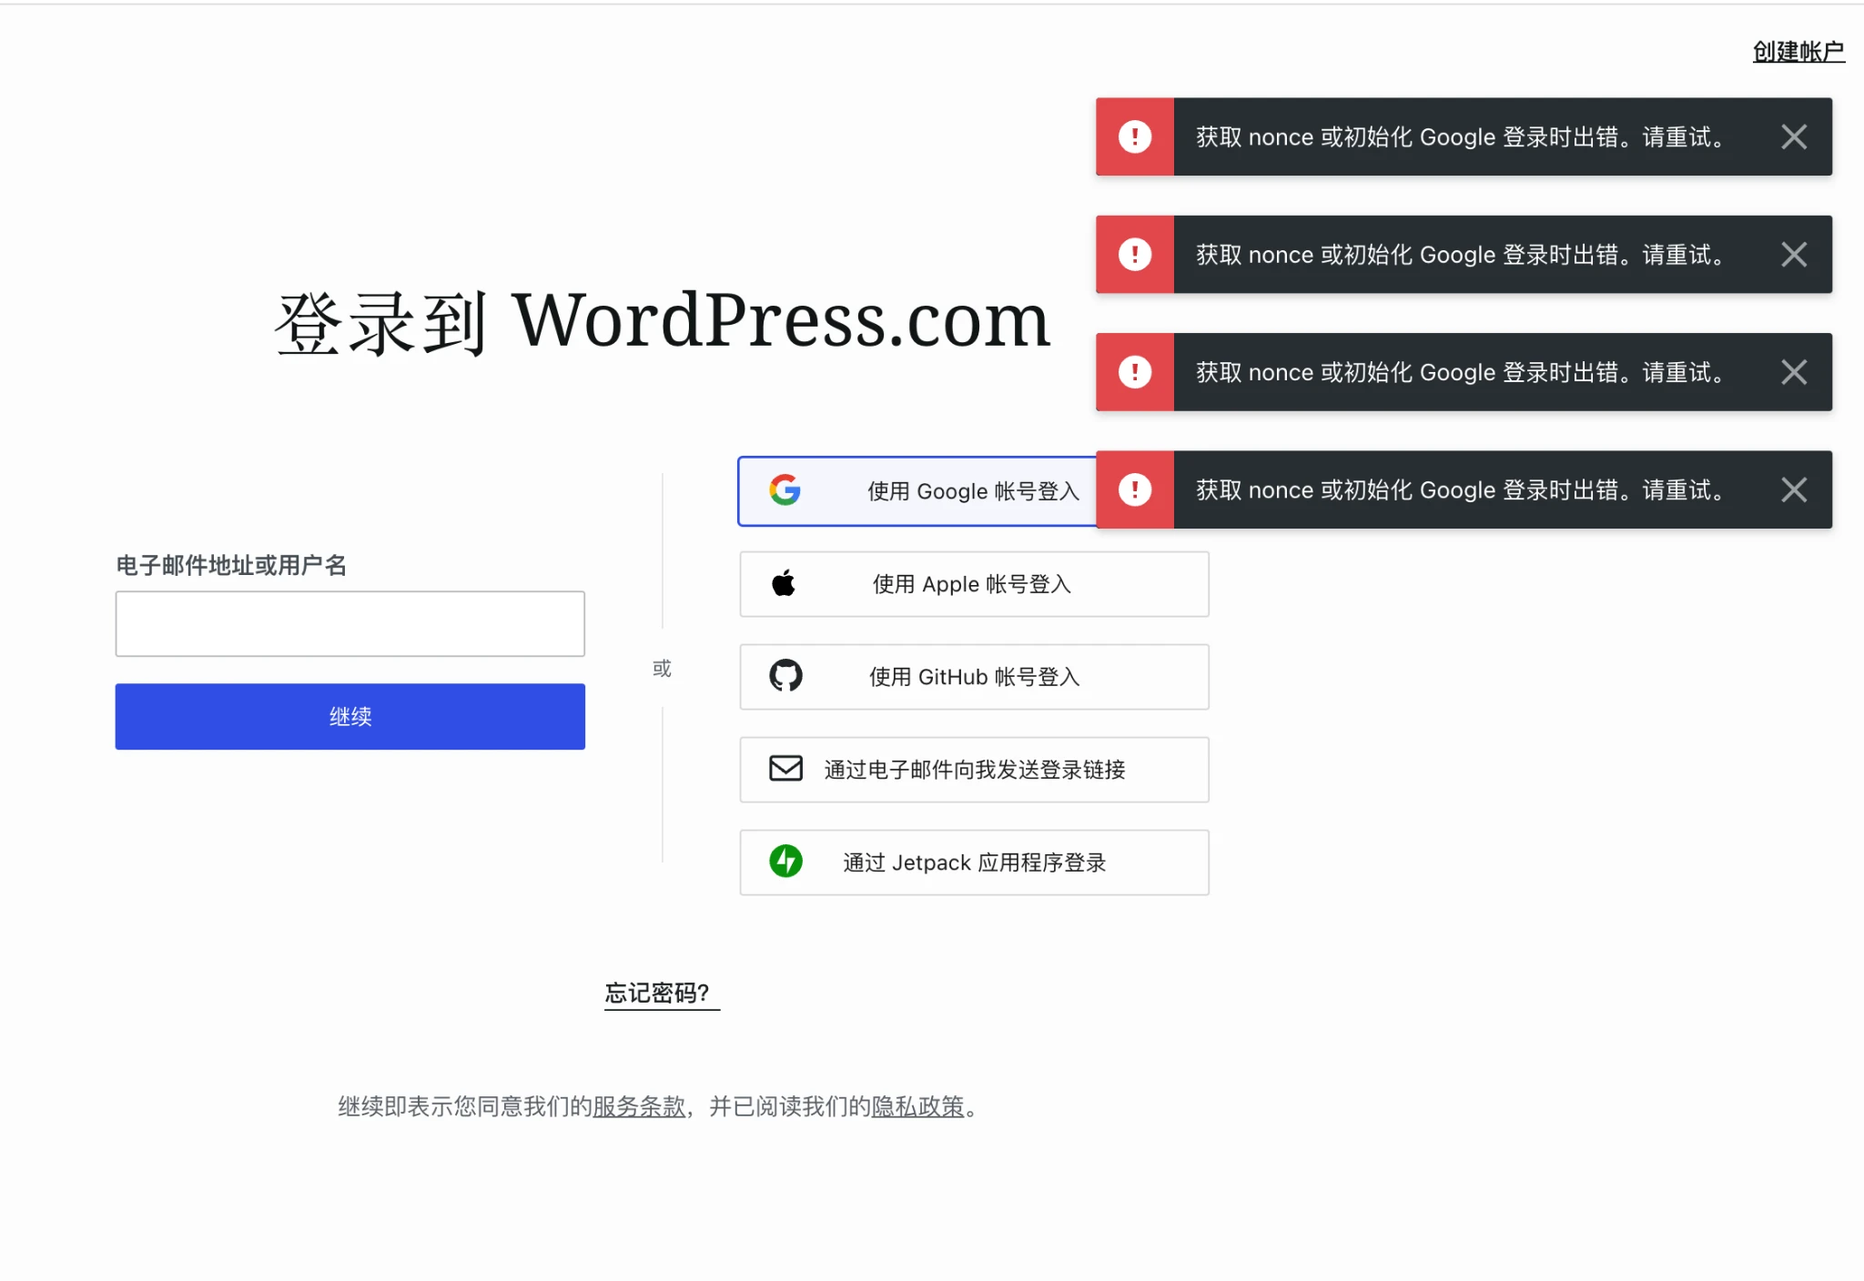This screenshot has height=1281, width=1864.
Task: Dismiss the second Google error notice
Action: pyautogui.click(x=1793, y=255)
